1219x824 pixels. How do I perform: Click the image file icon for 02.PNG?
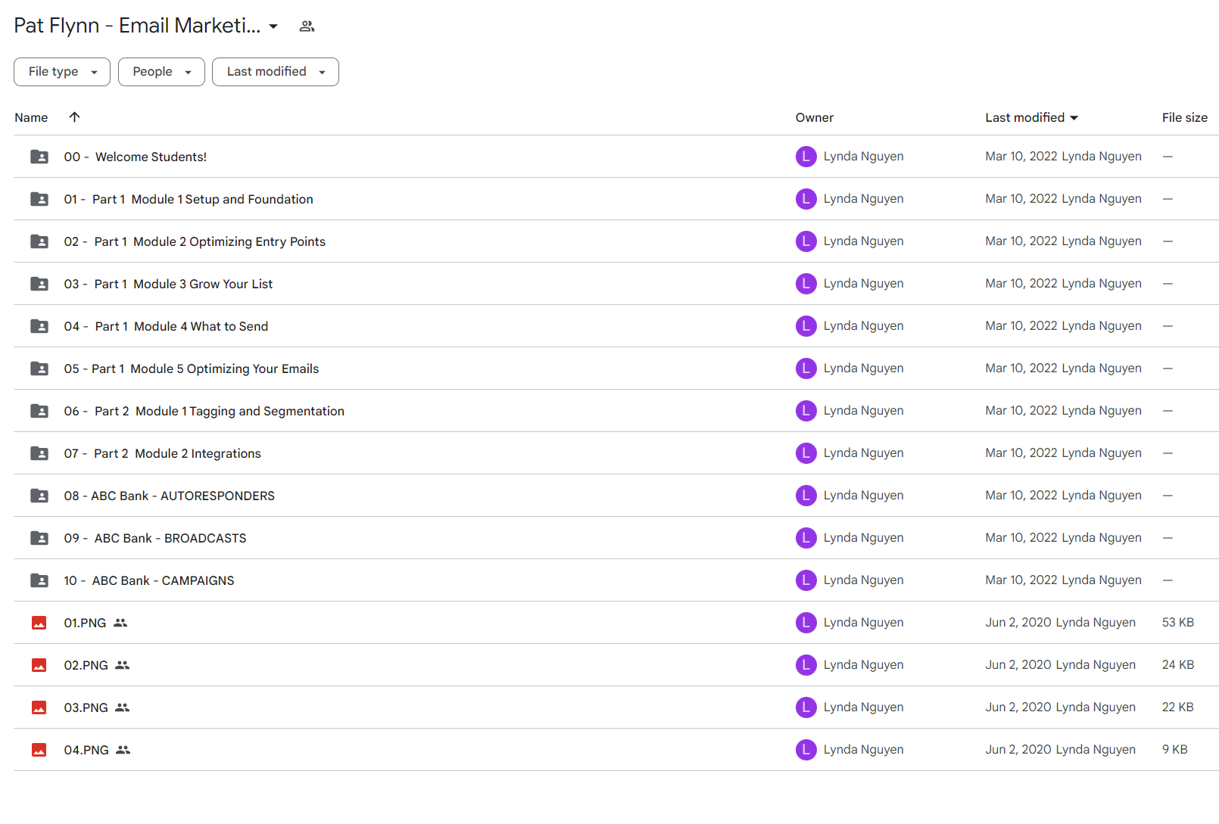point(39,665)
